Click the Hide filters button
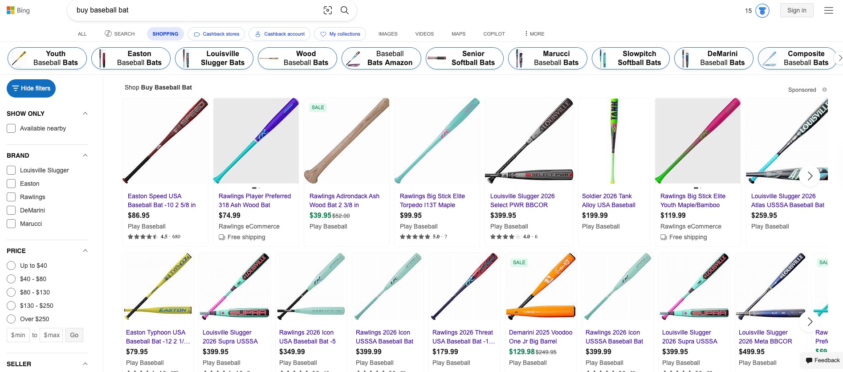 (31, 88)
